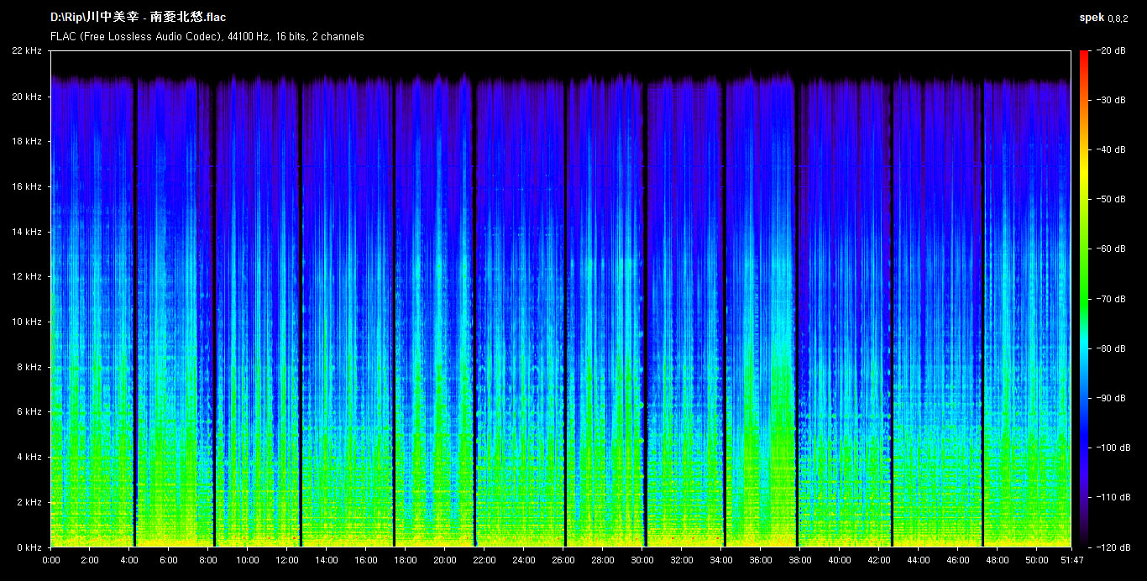This screenshot has width=1147, height=581.
Task: Click the -50 dB scale label
Action: tap(1111, 200)
